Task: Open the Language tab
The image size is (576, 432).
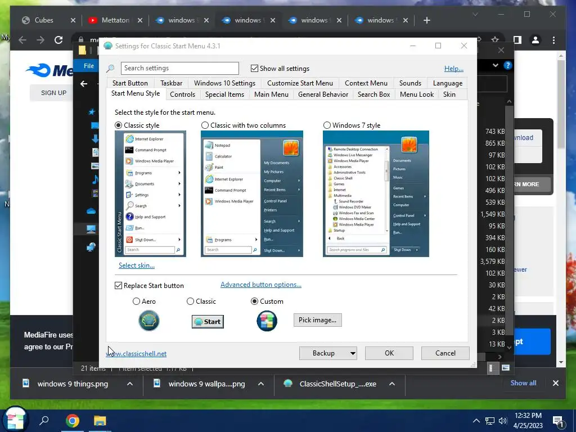Action: pyautogui.click(x=447, y=83)
